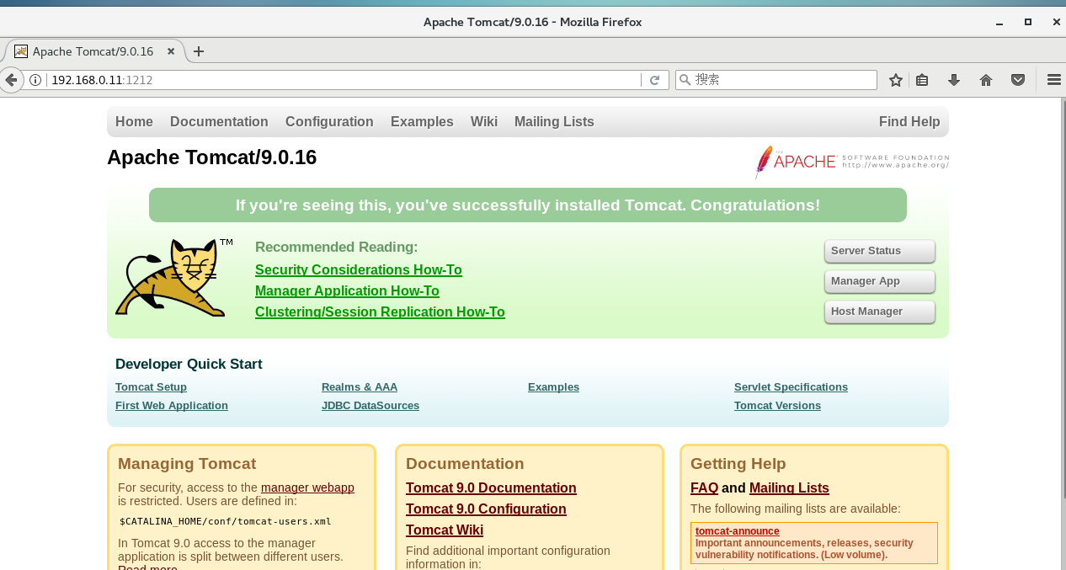Open Tomcat 9.0 Configuration link
This screenshot has height=570, width=1066.
pos(486,509)
